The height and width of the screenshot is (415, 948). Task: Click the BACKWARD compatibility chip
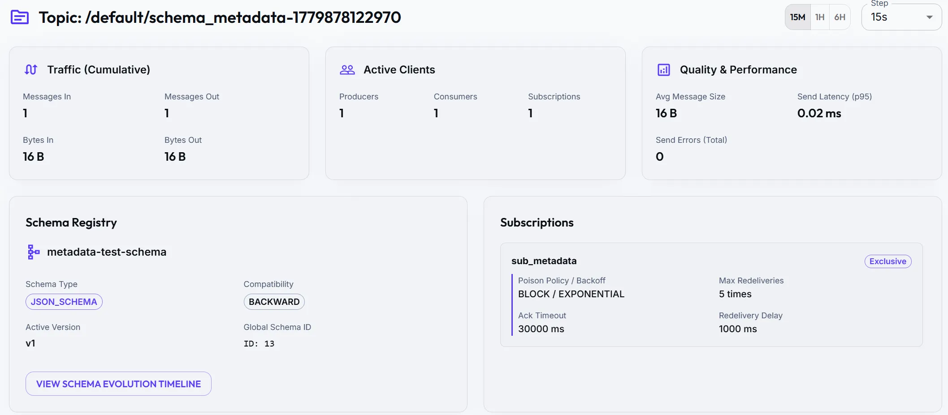tap(274, 302)
